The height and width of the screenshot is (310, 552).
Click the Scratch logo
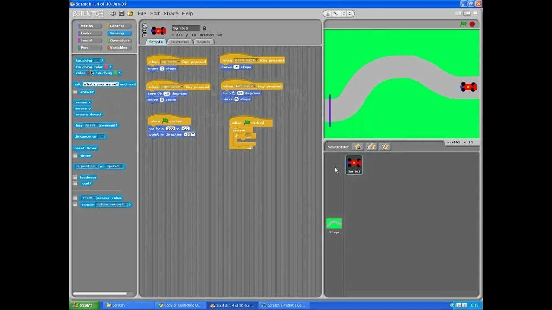(x=88, y=14)
